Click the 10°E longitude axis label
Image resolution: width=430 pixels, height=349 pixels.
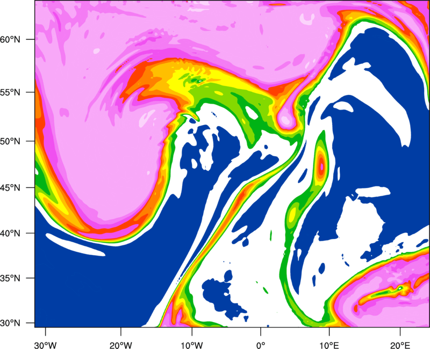329,345
